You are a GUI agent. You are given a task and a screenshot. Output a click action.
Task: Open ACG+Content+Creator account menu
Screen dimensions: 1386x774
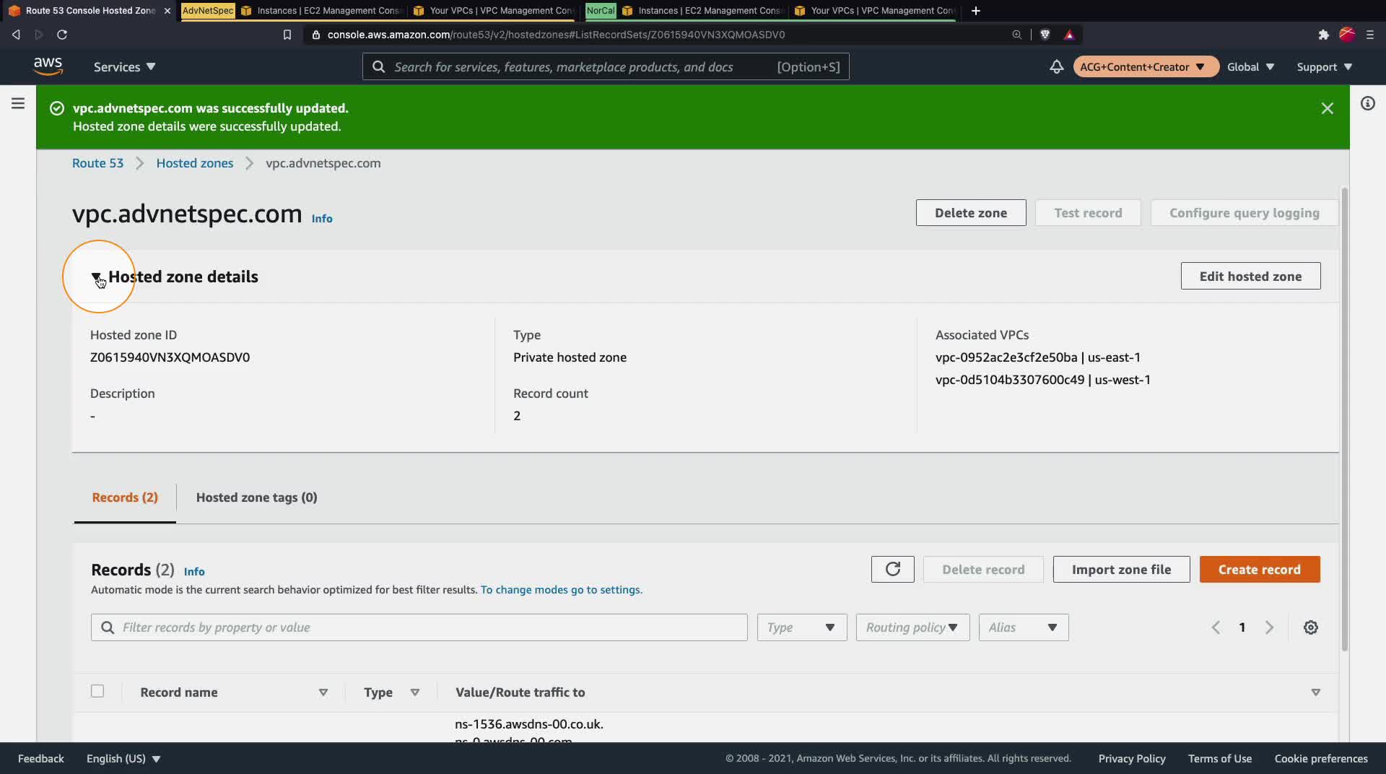click(x=1146, y=66)
